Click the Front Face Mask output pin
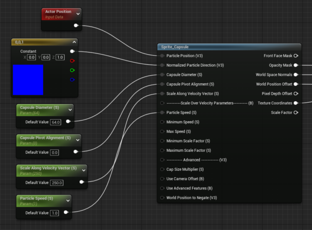 point(296,56)
